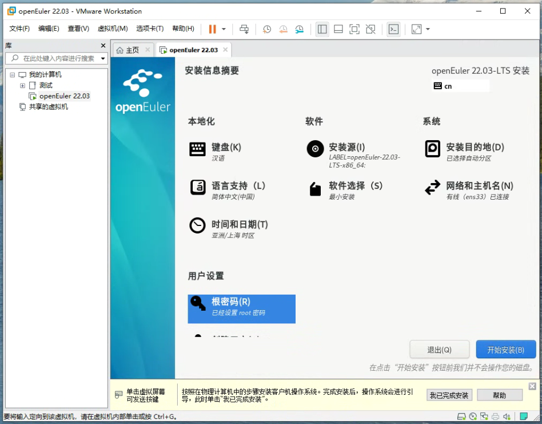Open the 查看(V) menu
Viewport: 542px width, 424px height.
[x=78, y=29]
